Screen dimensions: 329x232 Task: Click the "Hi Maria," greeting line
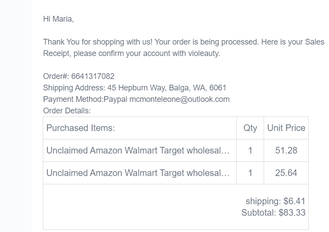[x=58, y=19]
